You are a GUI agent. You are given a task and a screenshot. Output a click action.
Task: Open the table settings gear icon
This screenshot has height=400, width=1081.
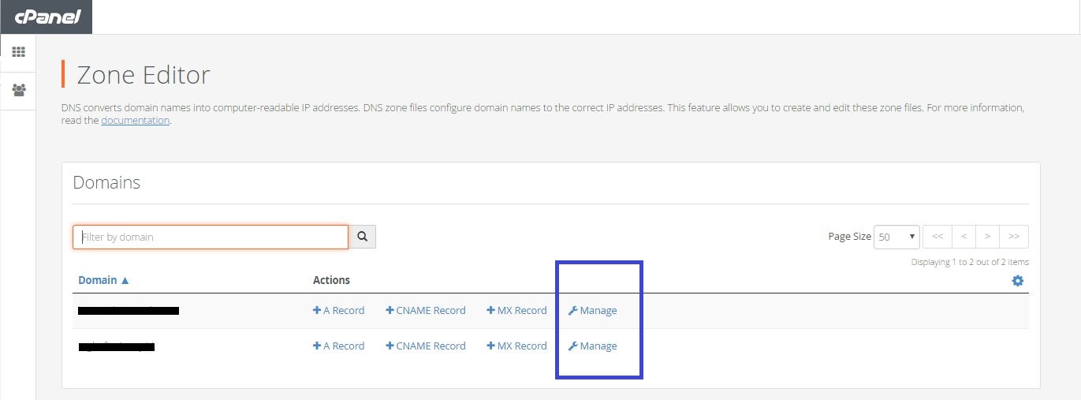pos(1018,281)
